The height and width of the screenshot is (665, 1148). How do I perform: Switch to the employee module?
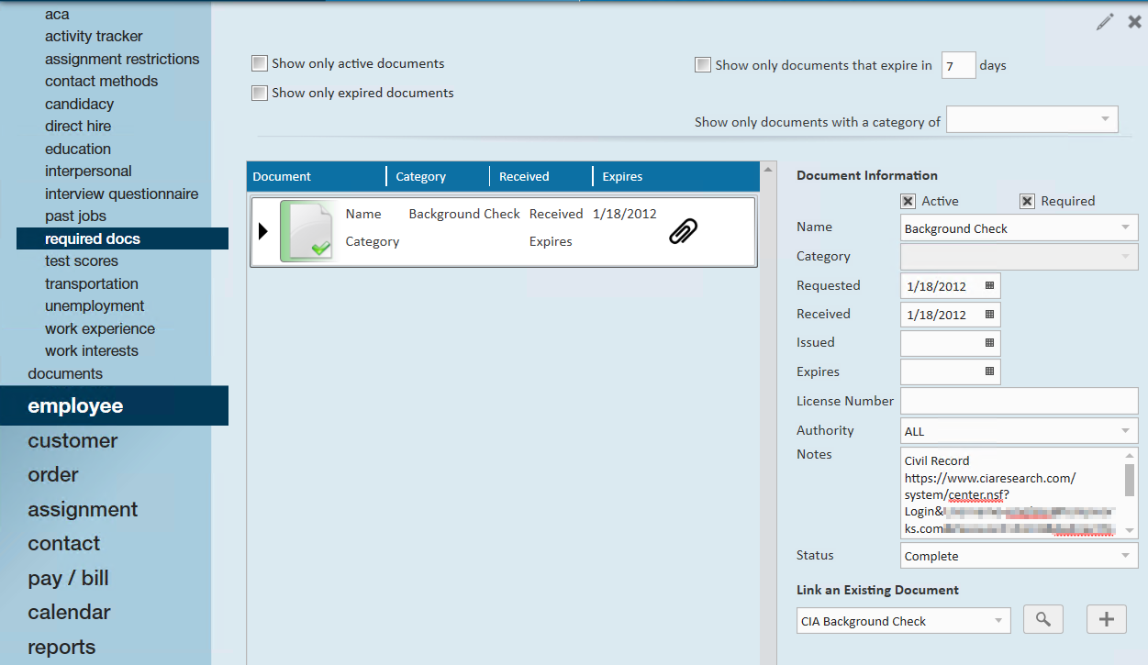pyautogui.click(x=114, y=405)
